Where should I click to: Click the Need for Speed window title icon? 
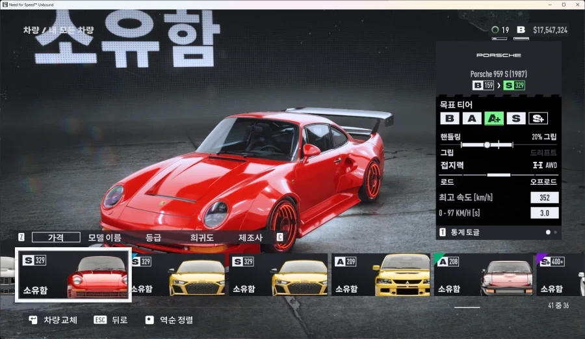pos(5,5)
